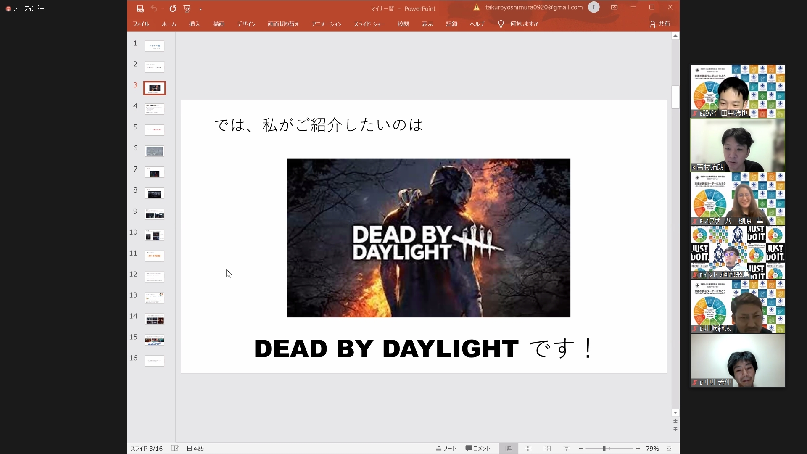
Task: Click the DEAD BY DAYLIGHT です！ text box
Action: pyautogui.click(x=424, y=348)
